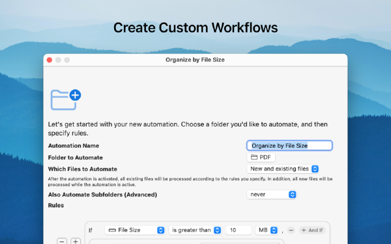391x244 pixels.
Task: Click the new folder automation icon
Action: (x=66, y=100)
